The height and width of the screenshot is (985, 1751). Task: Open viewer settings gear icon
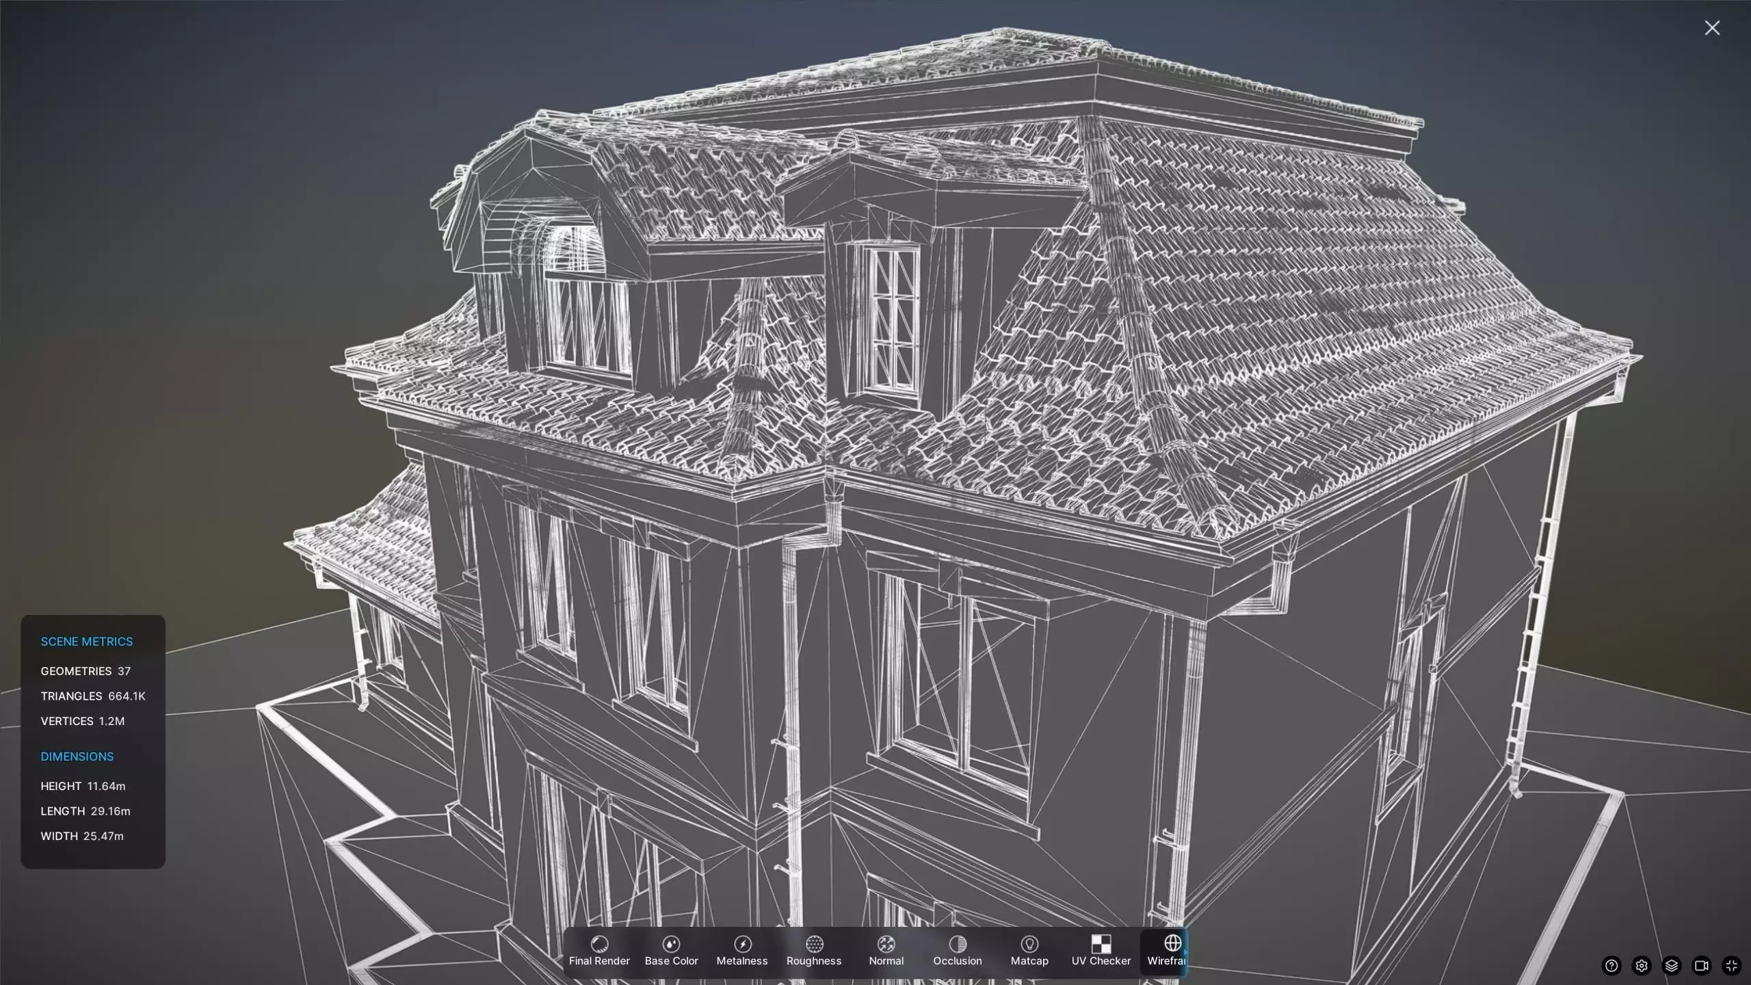(1642, 965)
